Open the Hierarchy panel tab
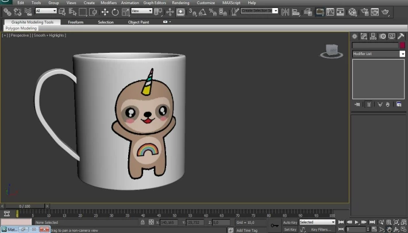 [x=373, y=36]
